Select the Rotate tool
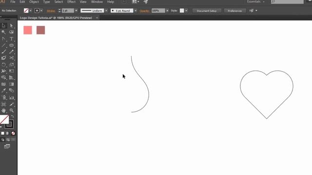 tap(3, 65)
